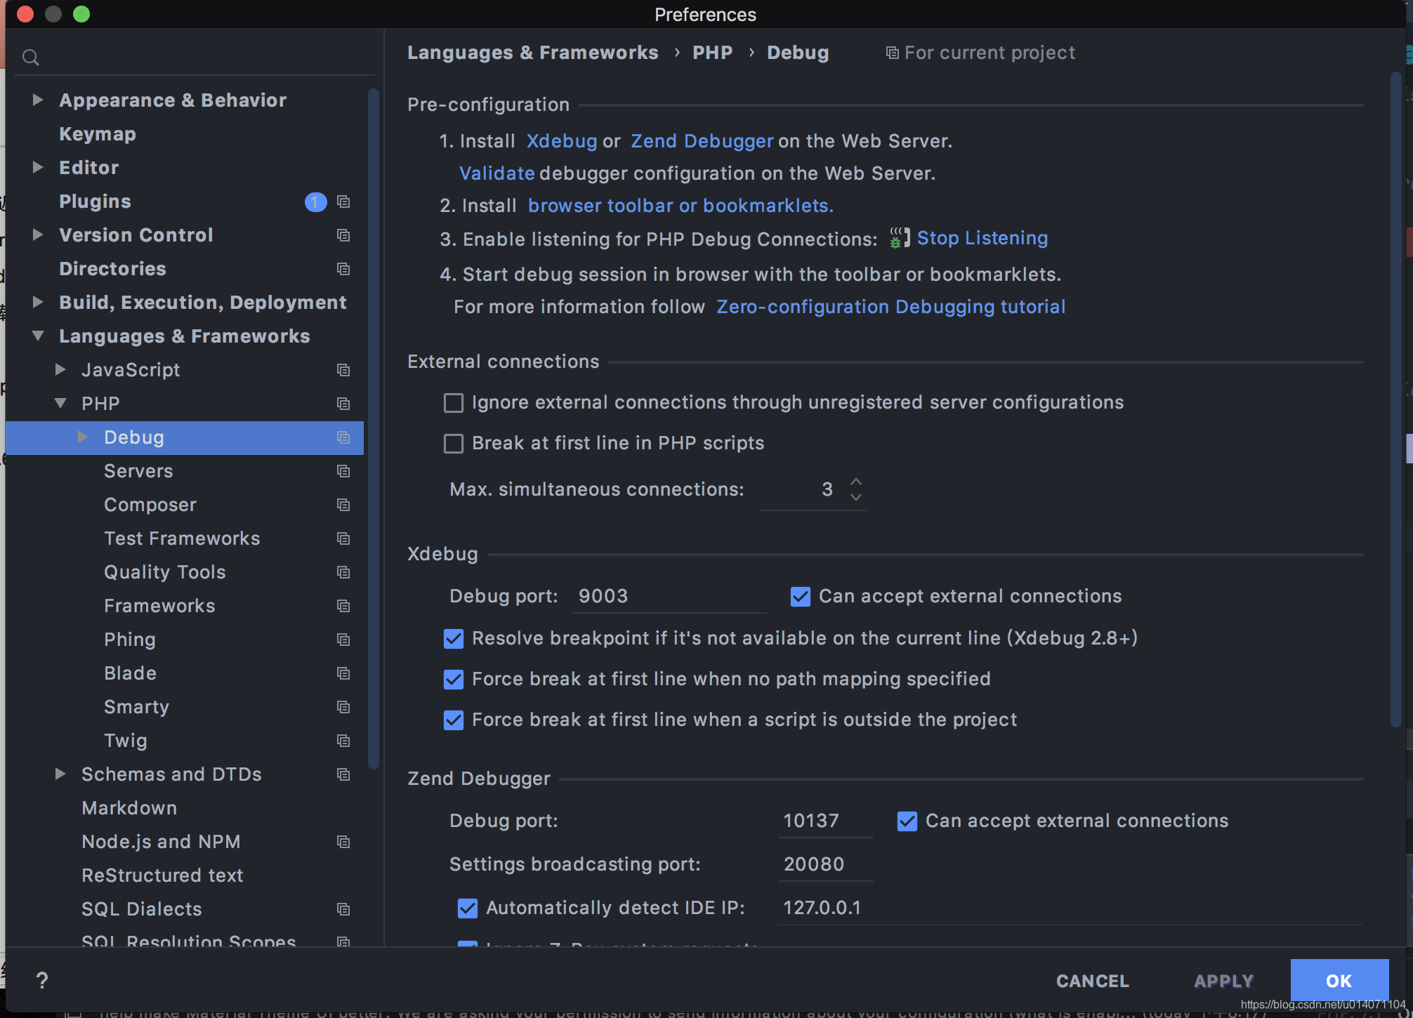Enable Break at first line in PHP scripts
Screen dimensions: 1413x1018
(454, 444)
